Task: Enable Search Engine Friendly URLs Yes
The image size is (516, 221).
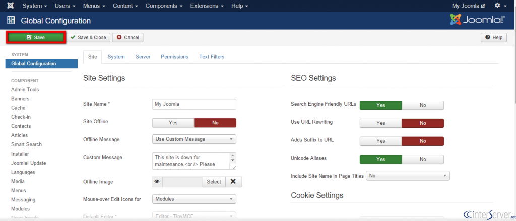Action: tap(381, 105)
